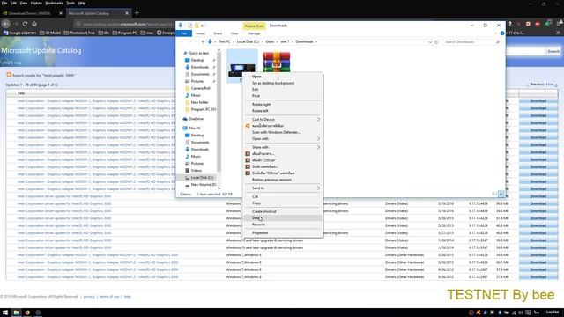564x317 pixels.
Task: Select Desktop under Quick access
Action: pos(197,60)
